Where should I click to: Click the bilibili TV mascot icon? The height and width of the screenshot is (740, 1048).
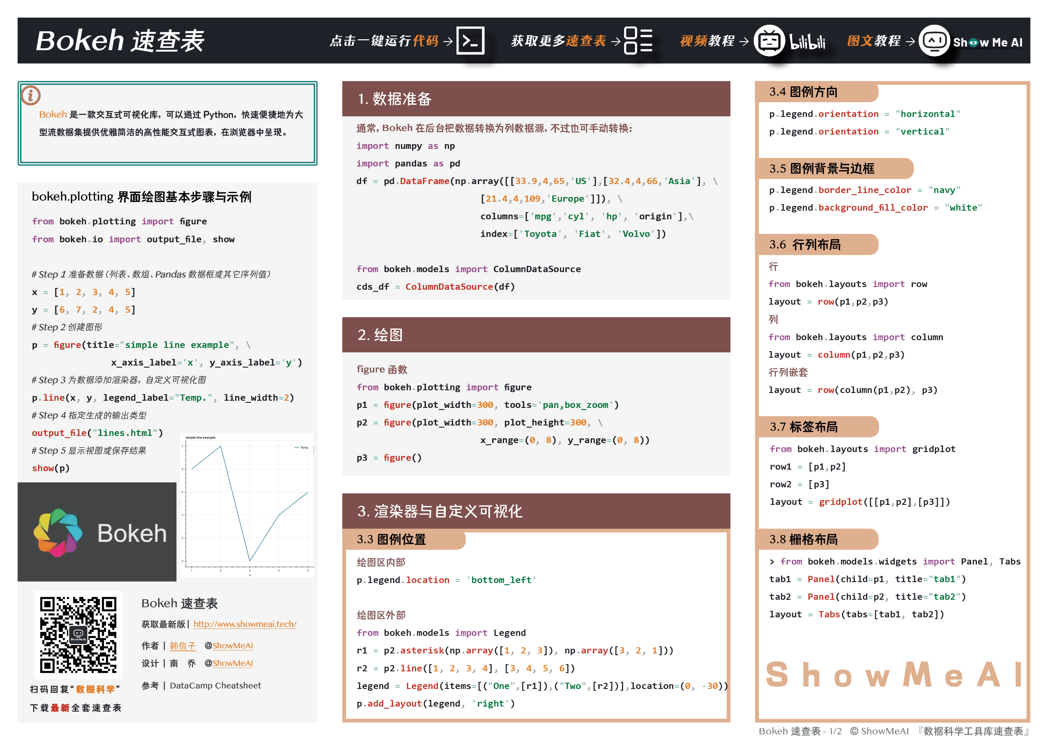pyautogui.click(x=769, y=41)
